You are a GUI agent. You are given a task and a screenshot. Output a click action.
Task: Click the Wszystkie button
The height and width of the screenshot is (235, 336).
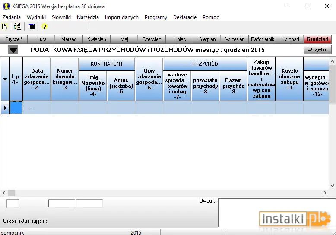click(317, 50)
